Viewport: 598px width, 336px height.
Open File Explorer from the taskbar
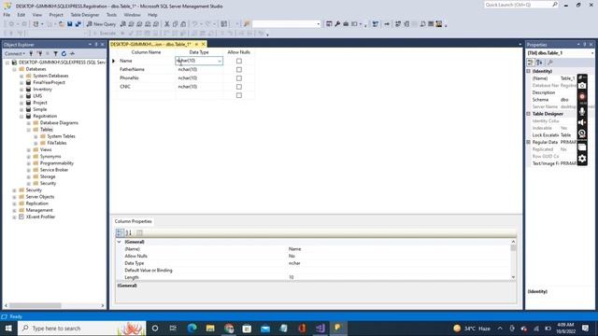(x=210, y=328)
